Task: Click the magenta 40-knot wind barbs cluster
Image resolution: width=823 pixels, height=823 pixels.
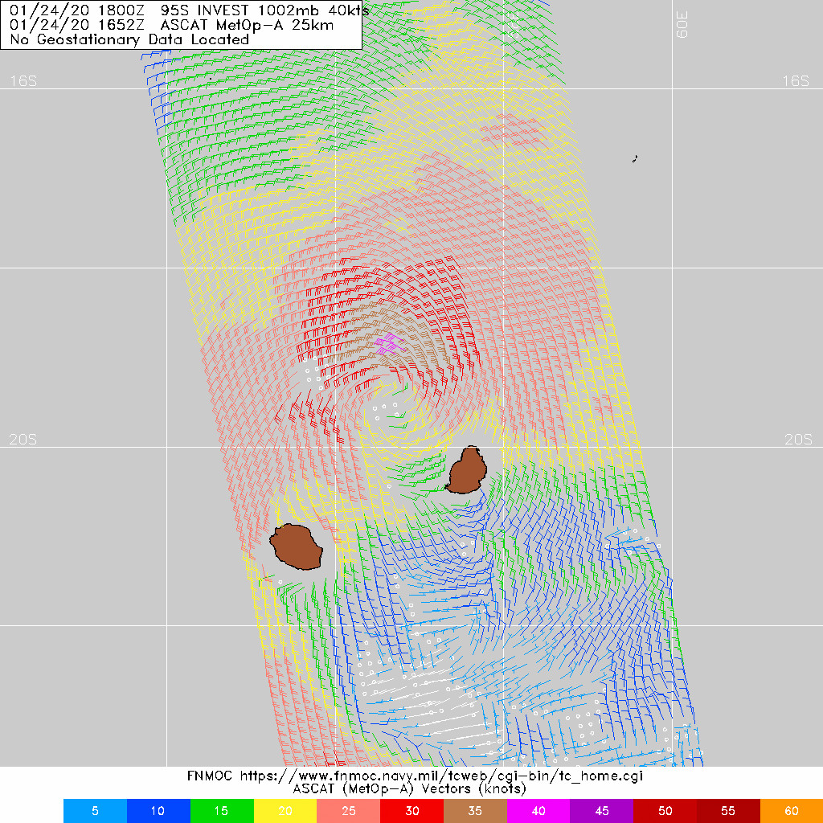Action: (x=388, y=344)
